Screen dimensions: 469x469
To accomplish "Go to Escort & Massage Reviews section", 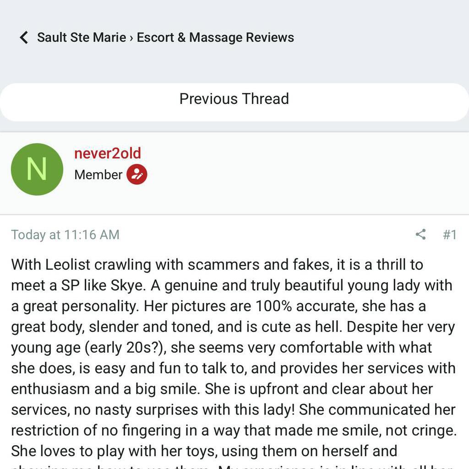I will tap(215, 38).
